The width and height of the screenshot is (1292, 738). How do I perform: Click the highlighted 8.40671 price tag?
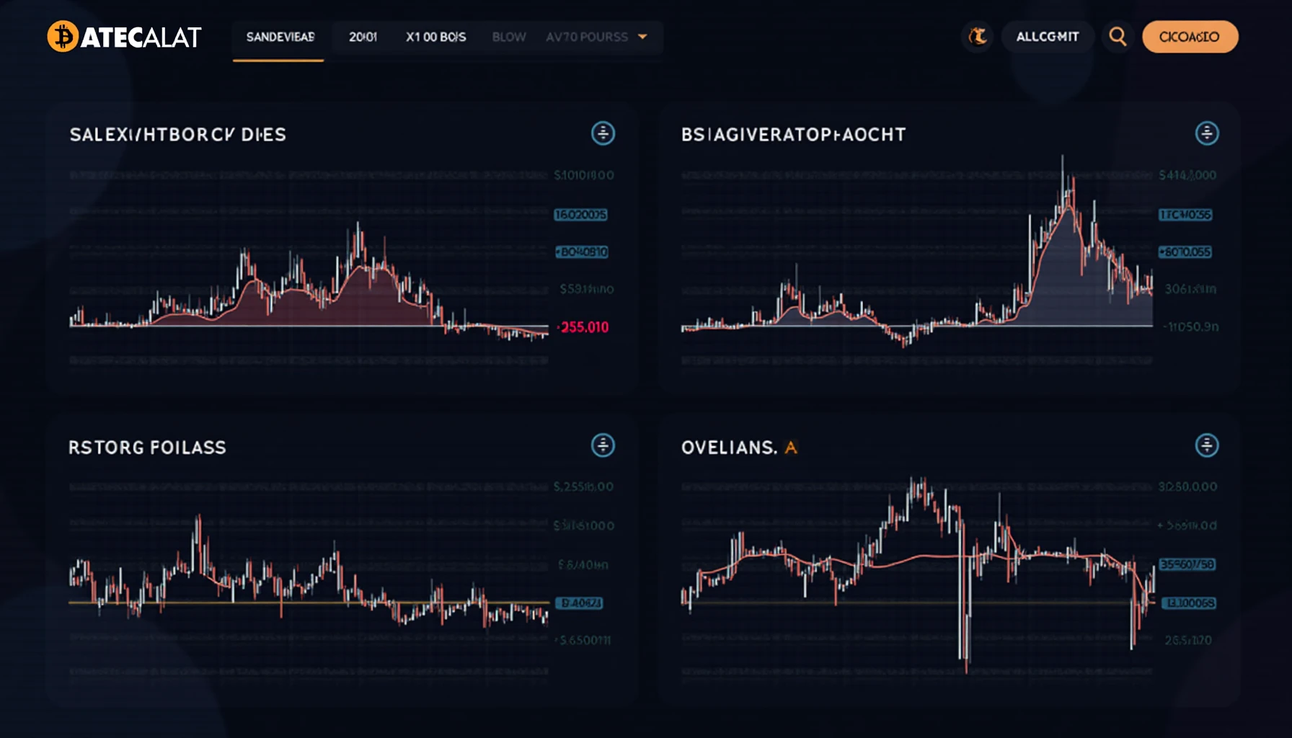coord(580,603)
